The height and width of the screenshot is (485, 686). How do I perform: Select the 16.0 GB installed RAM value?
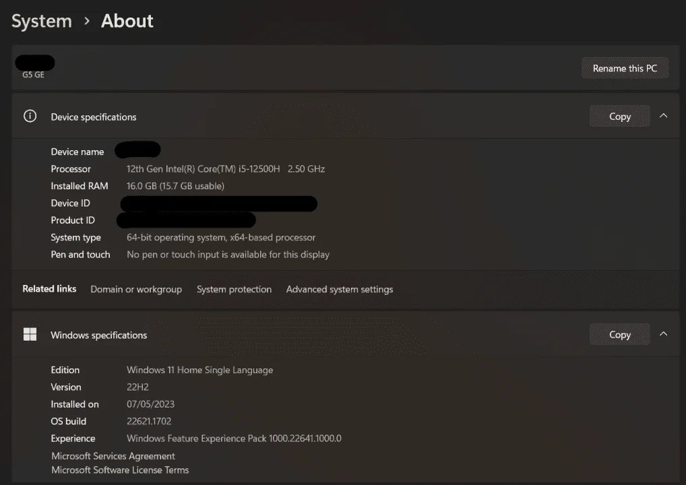click(175, 186)
